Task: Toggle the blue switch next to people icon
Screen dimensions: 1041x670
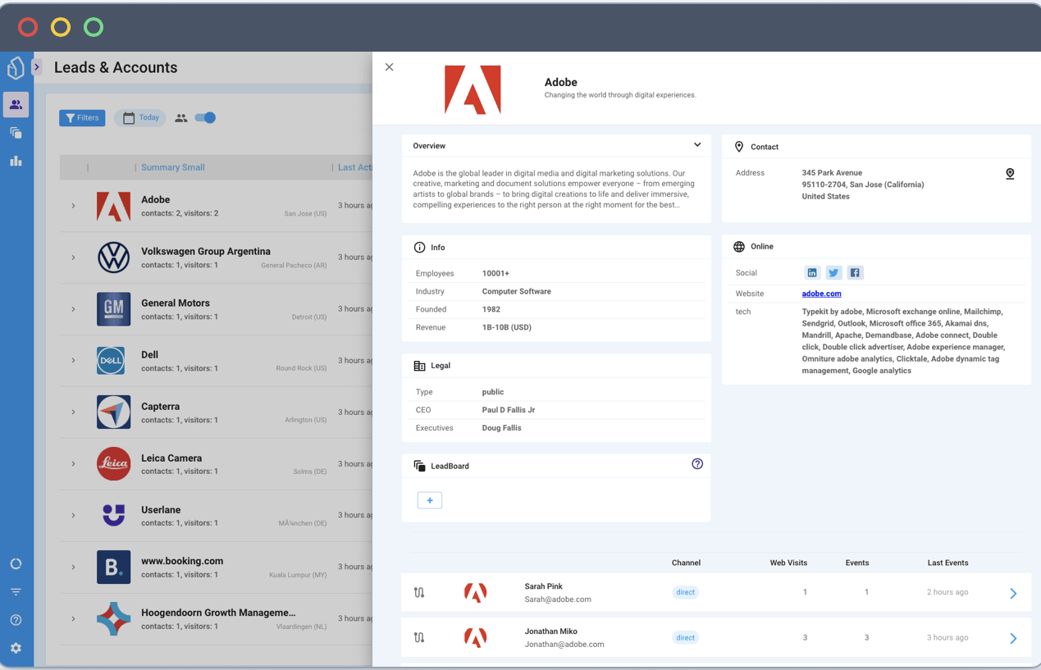Action: (205, 118)
